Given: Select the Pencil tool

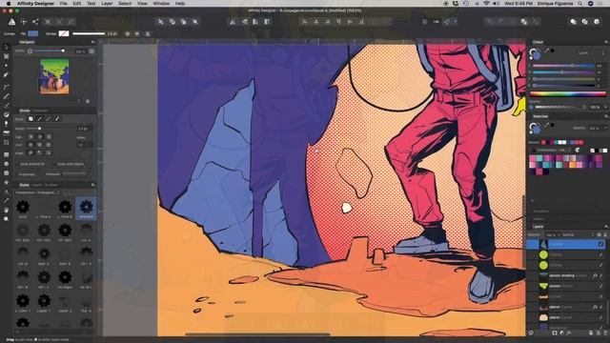Looking at the screenshot, I should pos(6,96).
